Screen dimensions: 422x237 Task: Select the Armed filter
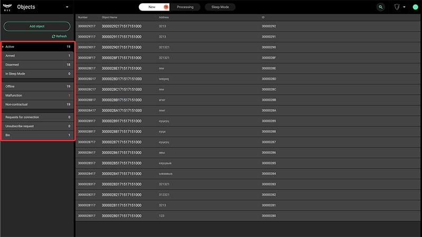(x=37, y=56)
